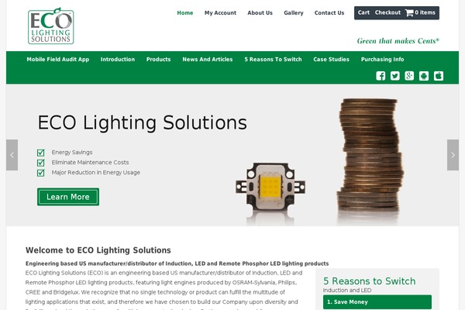Click the Engineering based US manufacturer subheading
Image resolution: width=465 pixels, height=310 pixels.
(x=177, y=263)
